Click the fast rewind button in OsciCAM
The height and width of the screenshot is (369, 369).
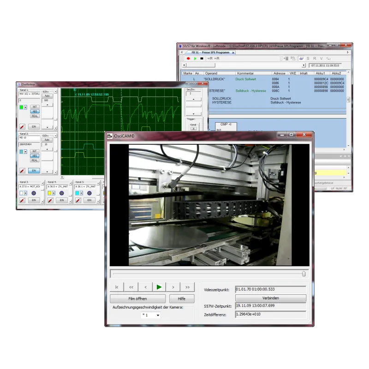tap(131, 287)
